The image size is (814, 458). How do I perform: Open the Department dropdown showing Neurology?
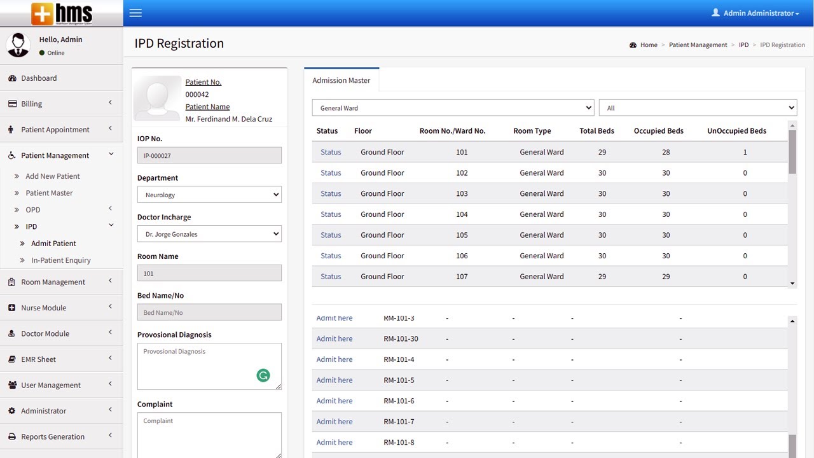click(x=209, y=195)
